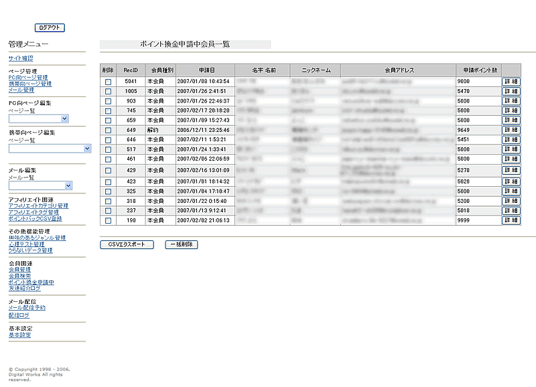
Task: Open the PC向ページ編集 page list dropdown
Action: 39,119
